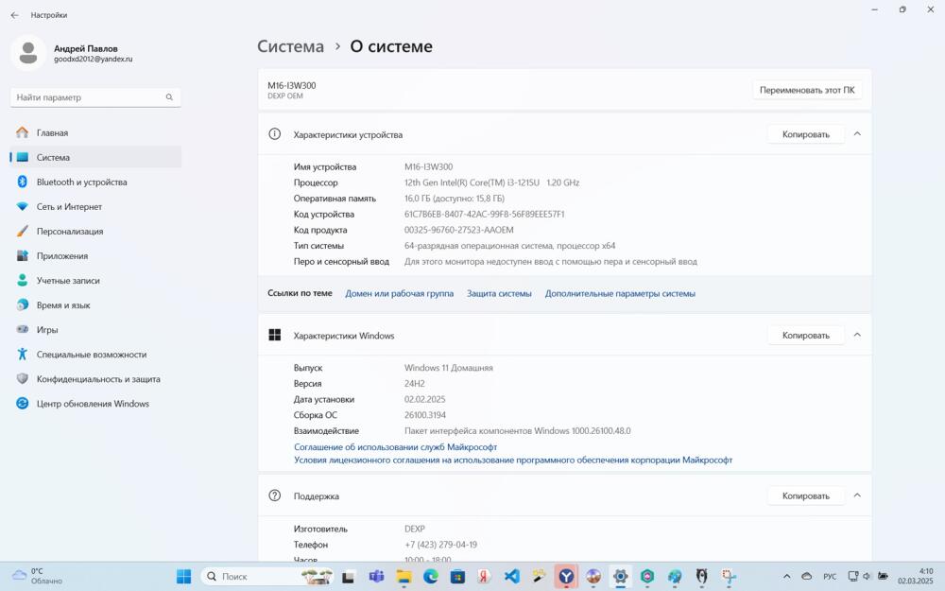Click the version value 24H2
The height and width of the screenshot is (591, 945).
point(415,384)
